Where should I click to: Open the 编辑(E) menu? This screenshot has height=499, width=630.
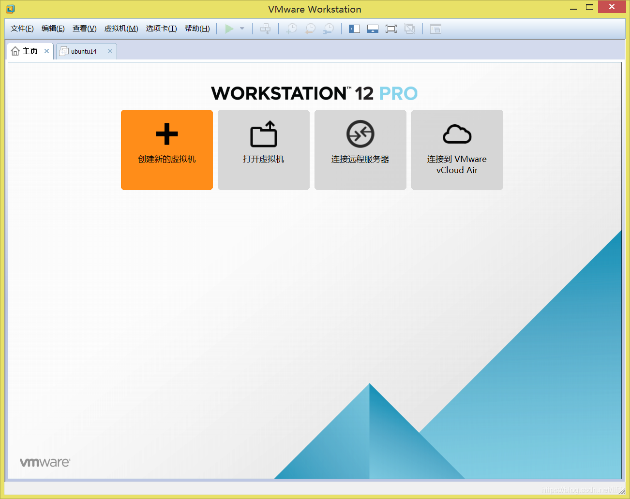point(53,29)
